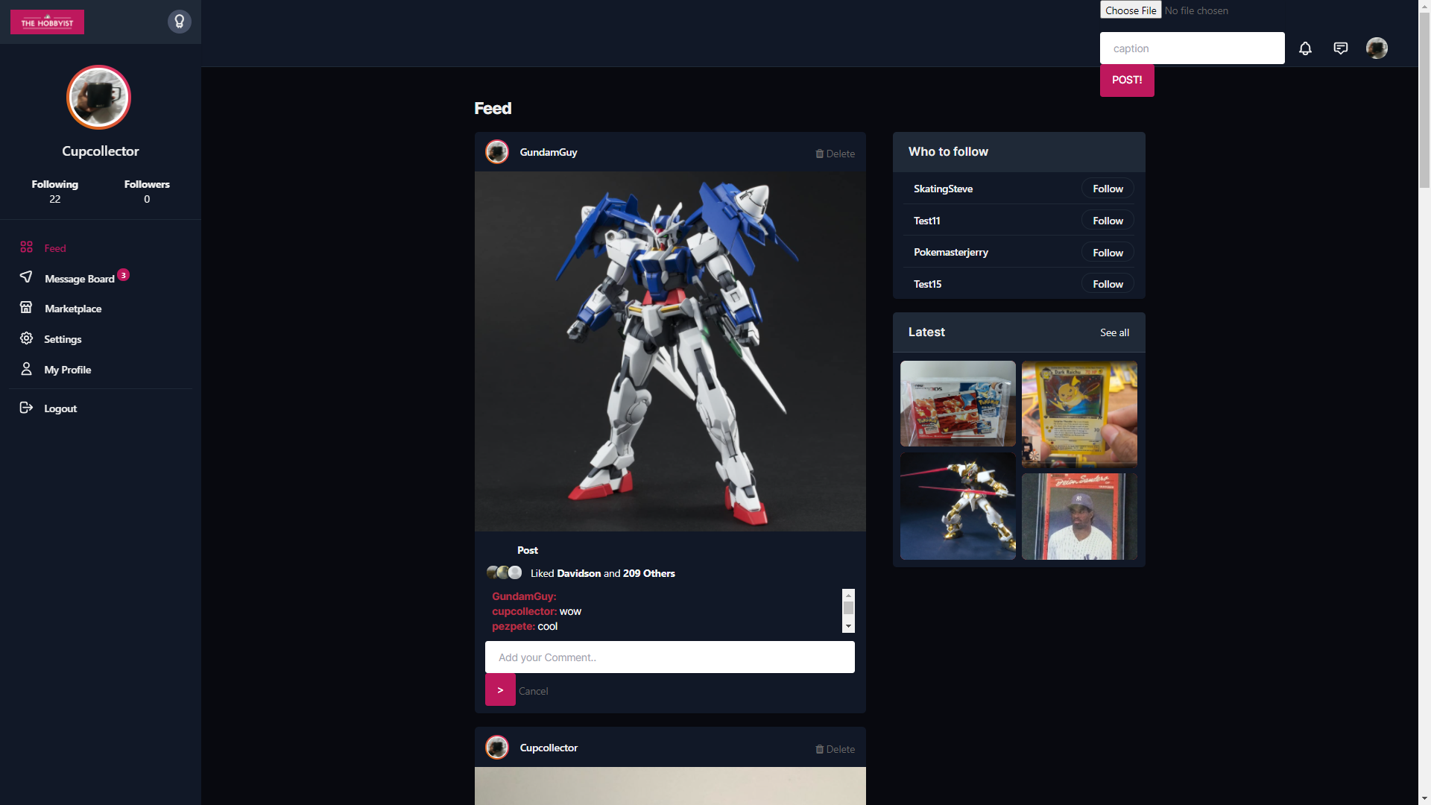
Task: Focus the caption input field
Action: (x=1192, y=48)
